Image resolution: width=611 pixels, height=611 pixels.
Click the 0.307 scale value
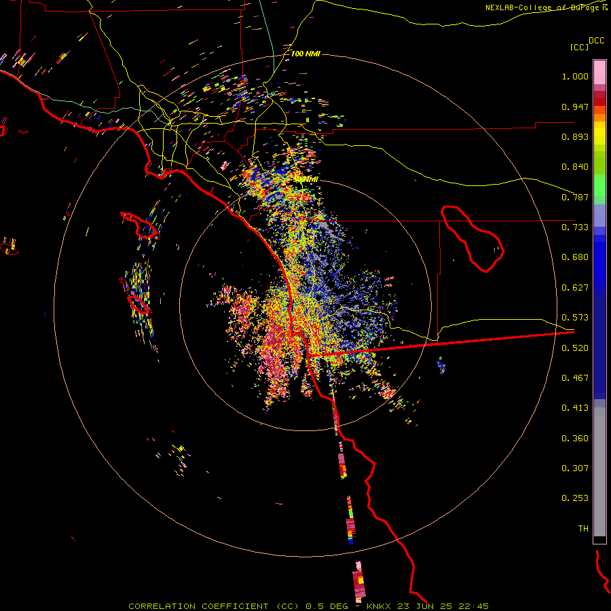click(575, 468)
